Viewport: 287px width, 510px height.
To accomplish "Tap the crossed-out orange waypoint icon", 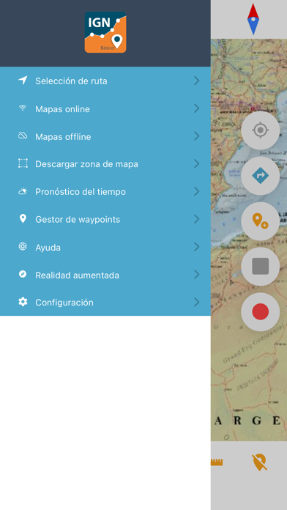I will (260, 462).
